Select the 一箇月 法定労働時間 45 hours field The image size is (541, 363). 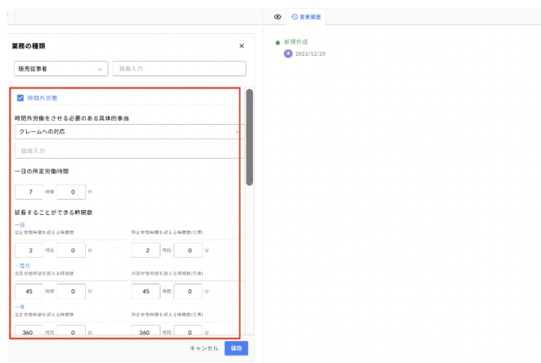tap(29, 291)
